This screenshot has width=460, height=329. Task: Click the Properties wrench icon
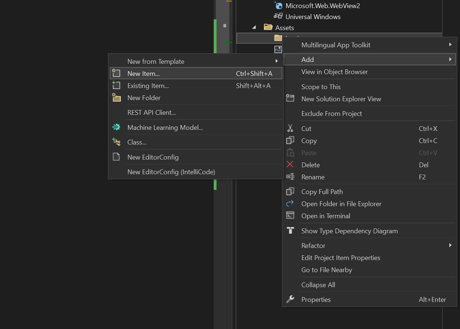[x=290, y=299]
